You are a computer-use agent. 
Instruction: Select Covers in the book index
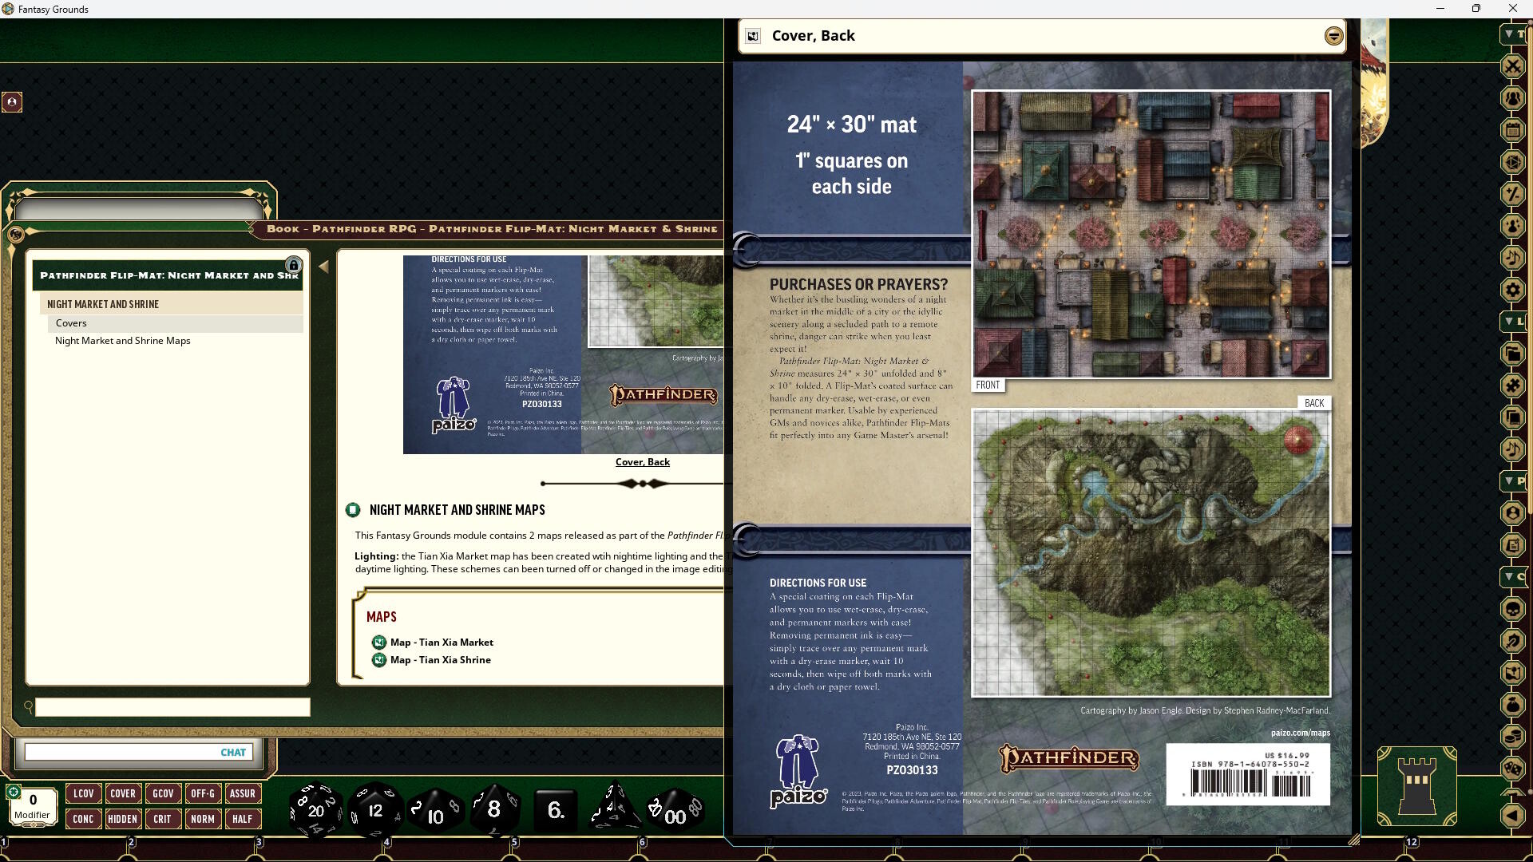(176, 323)
